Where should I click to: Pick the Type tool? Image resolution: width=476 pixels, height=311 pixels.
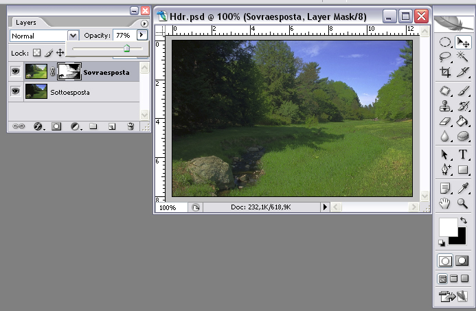463,154
